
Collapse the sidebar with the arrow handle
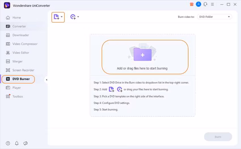pyautogui.click(x=46, y=80)
